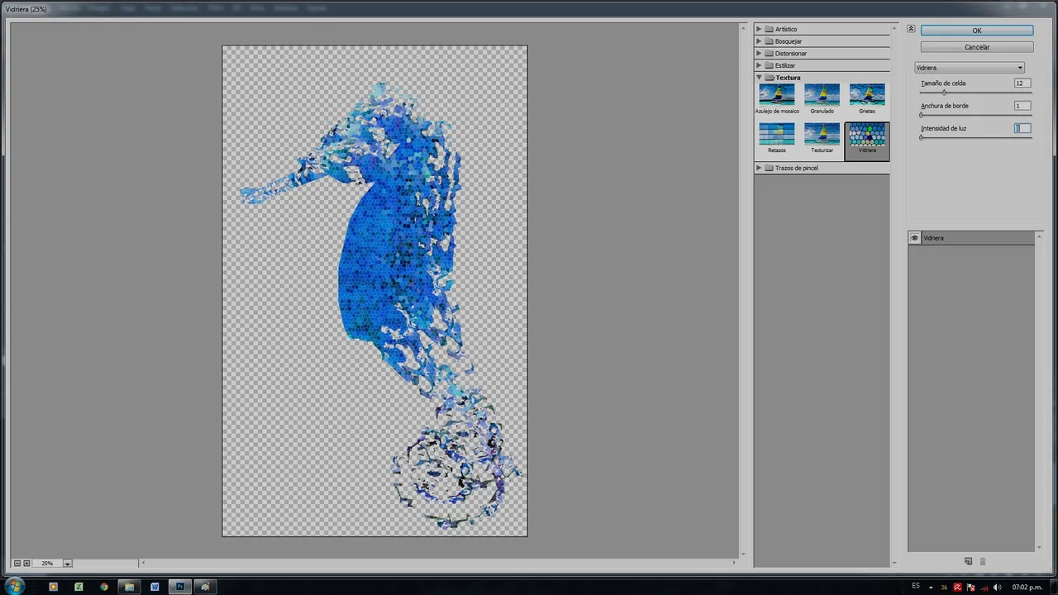This screenshot has width=1058, height=595.
Task: Select the Vidriera effect layer row
Action: coord(971,238)
